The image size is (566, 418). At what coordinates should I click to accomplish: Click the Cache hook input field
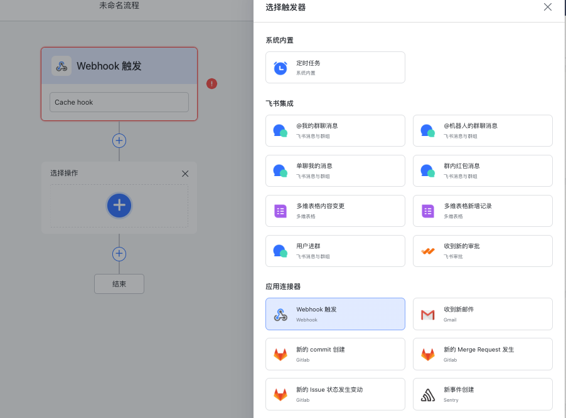pyautogui.click(x=119, y=102)
